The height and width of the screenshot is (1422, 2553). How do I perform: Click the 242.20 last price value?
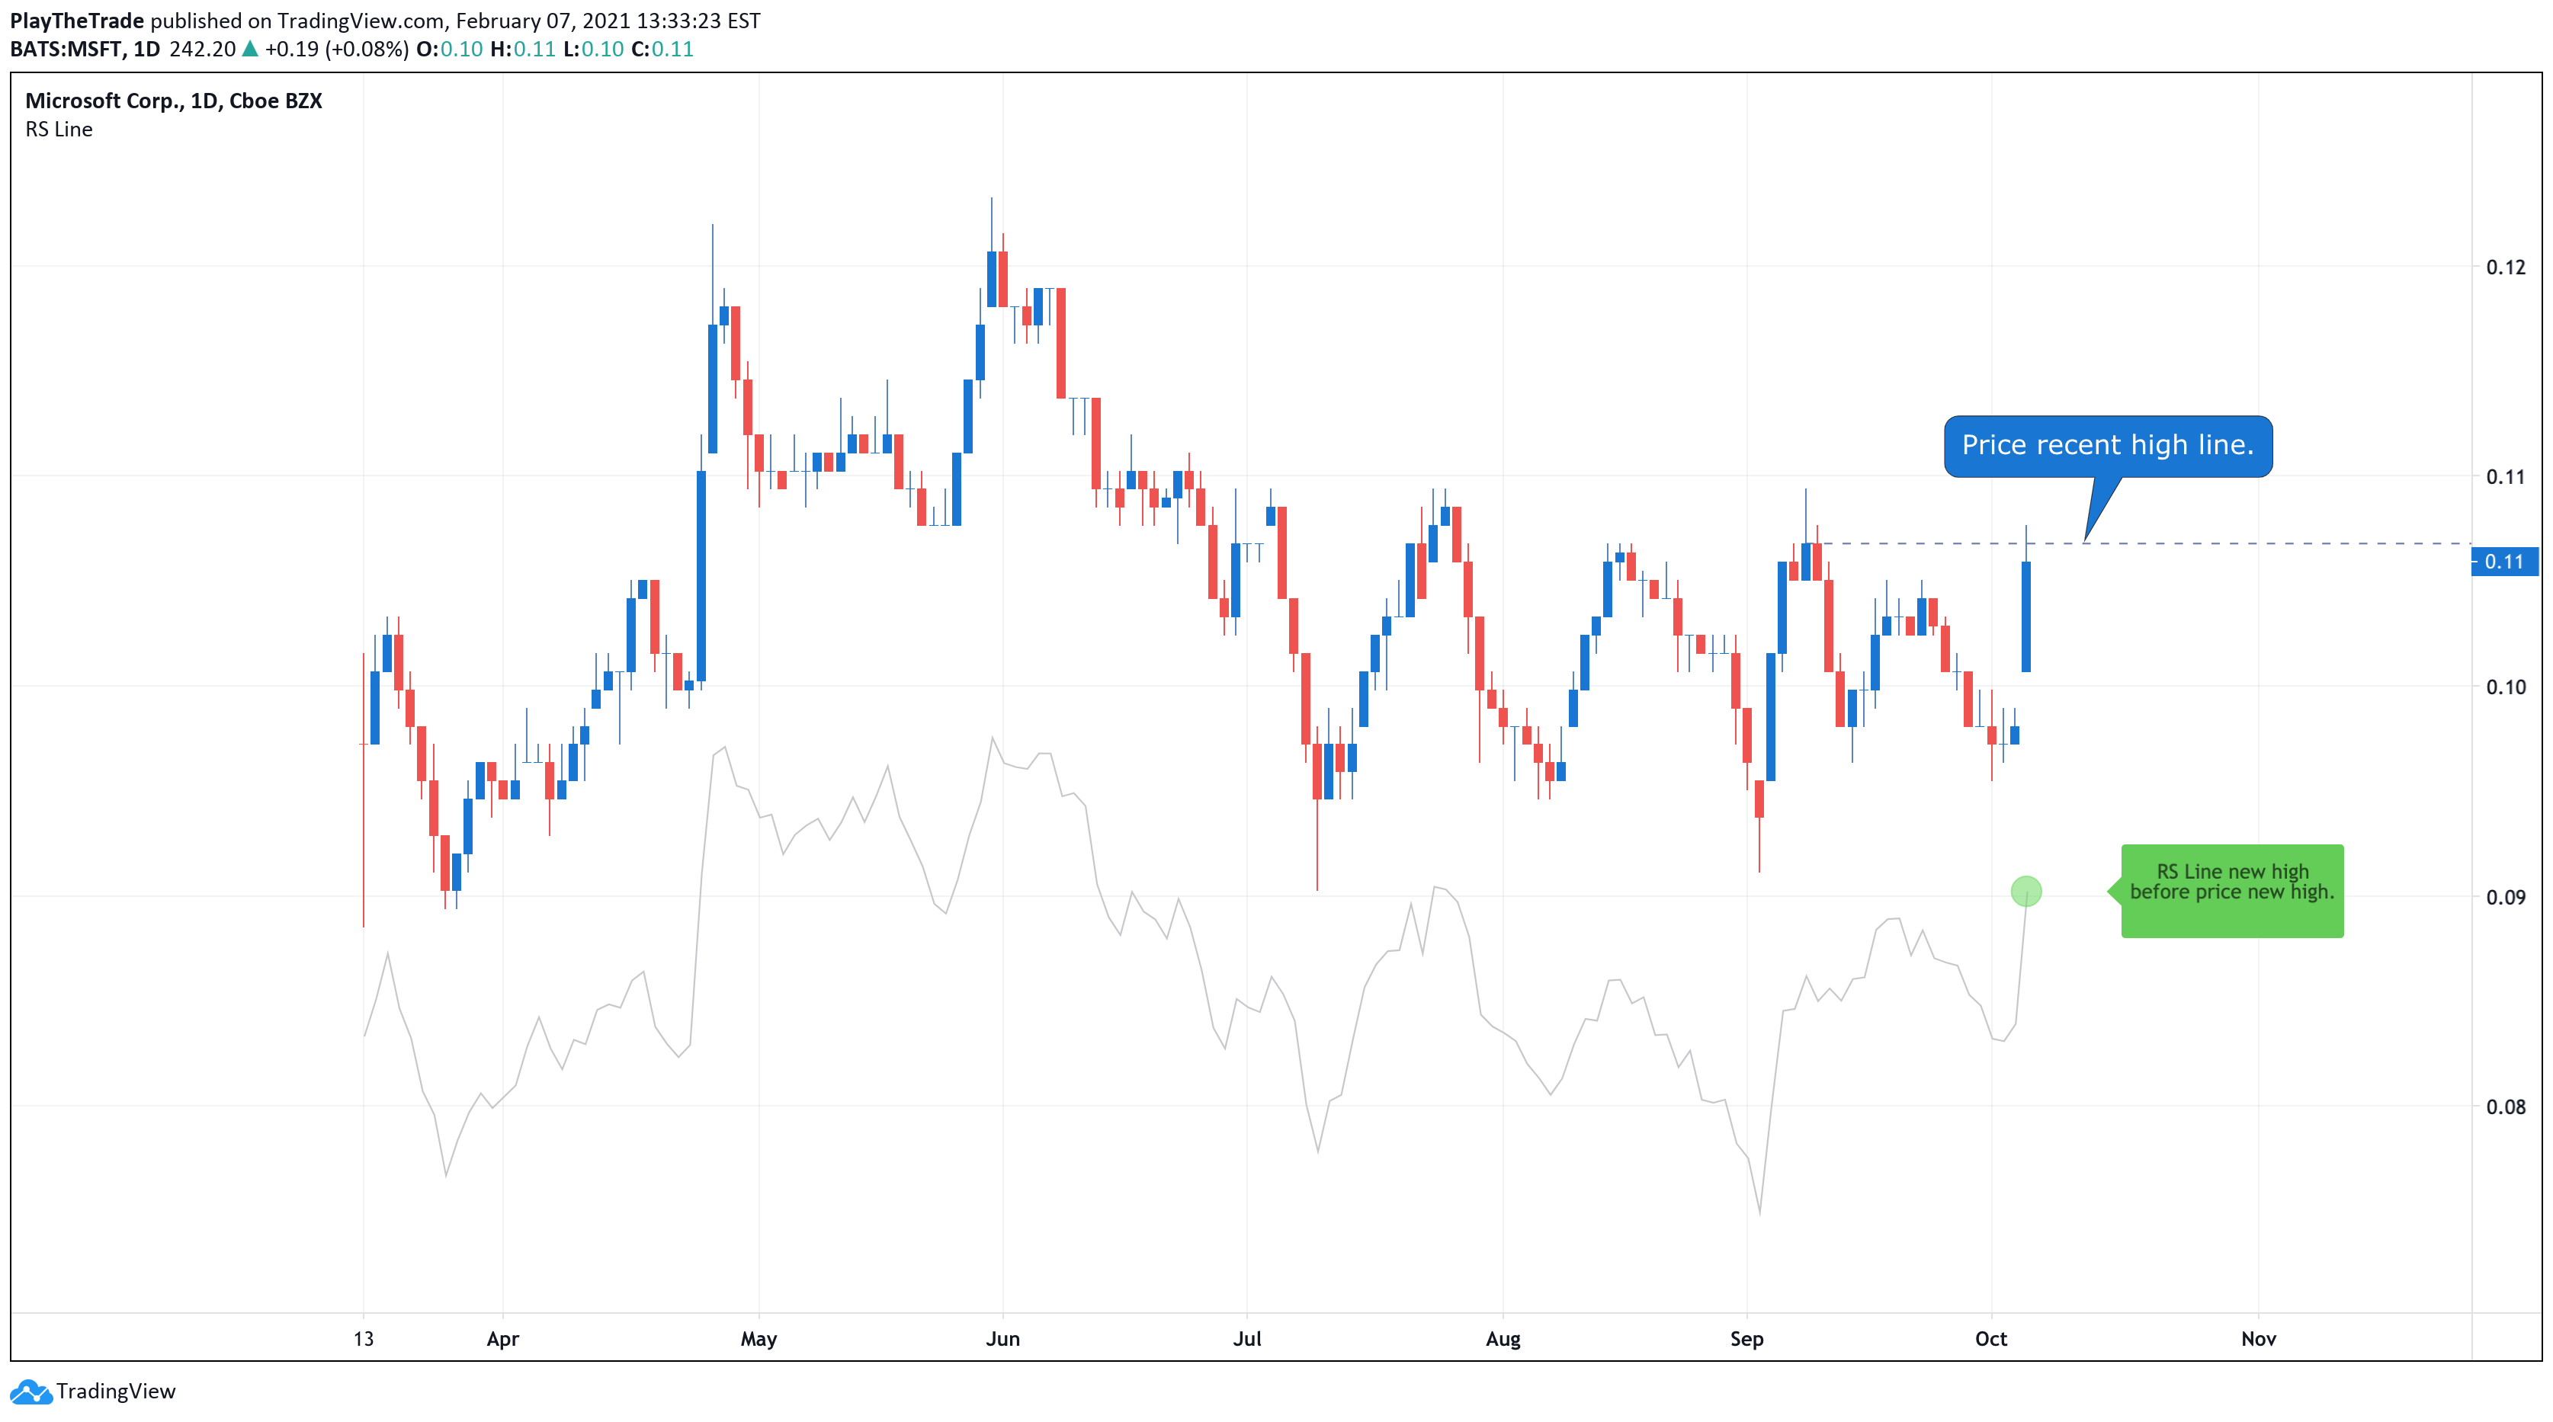202,50
